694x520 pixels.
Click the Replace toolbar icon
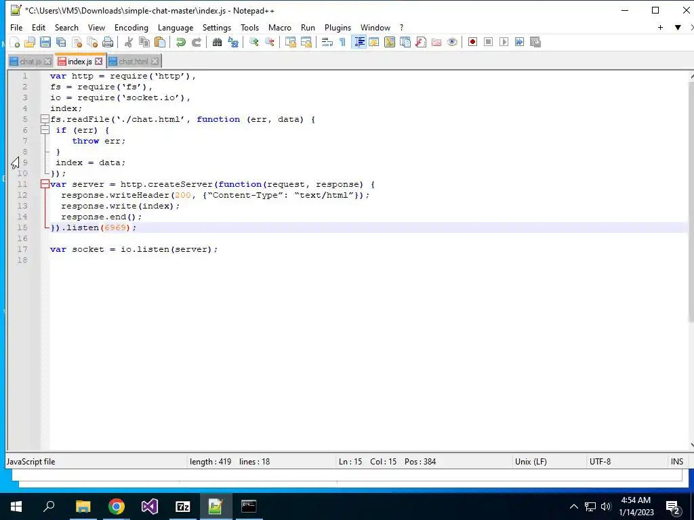click(x=233, y=42)
